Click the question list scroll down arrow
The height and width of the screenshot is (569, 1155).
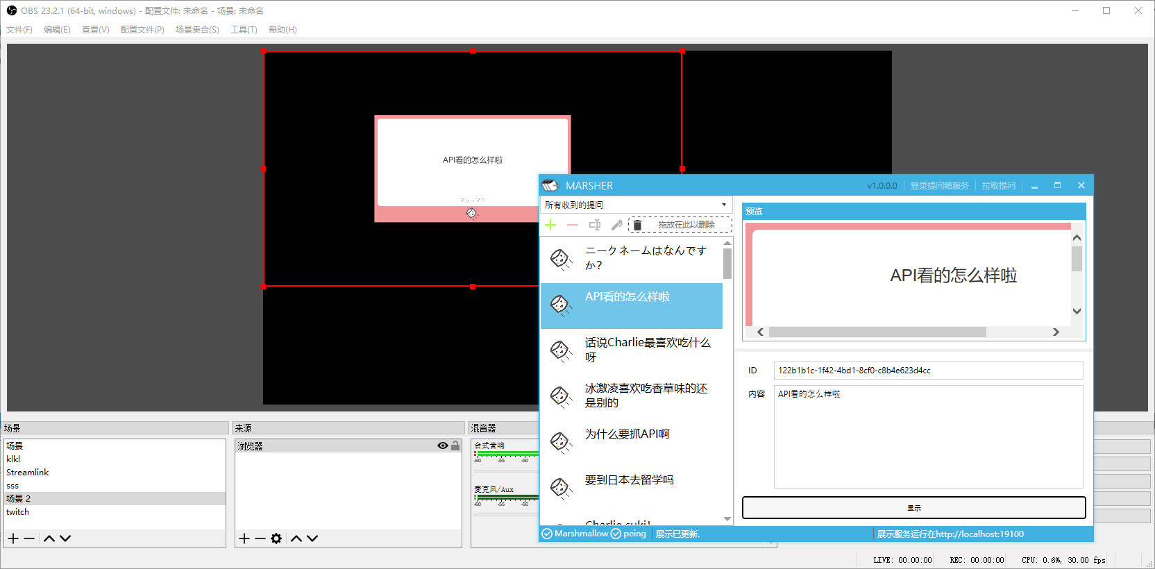tap(727, 519)
